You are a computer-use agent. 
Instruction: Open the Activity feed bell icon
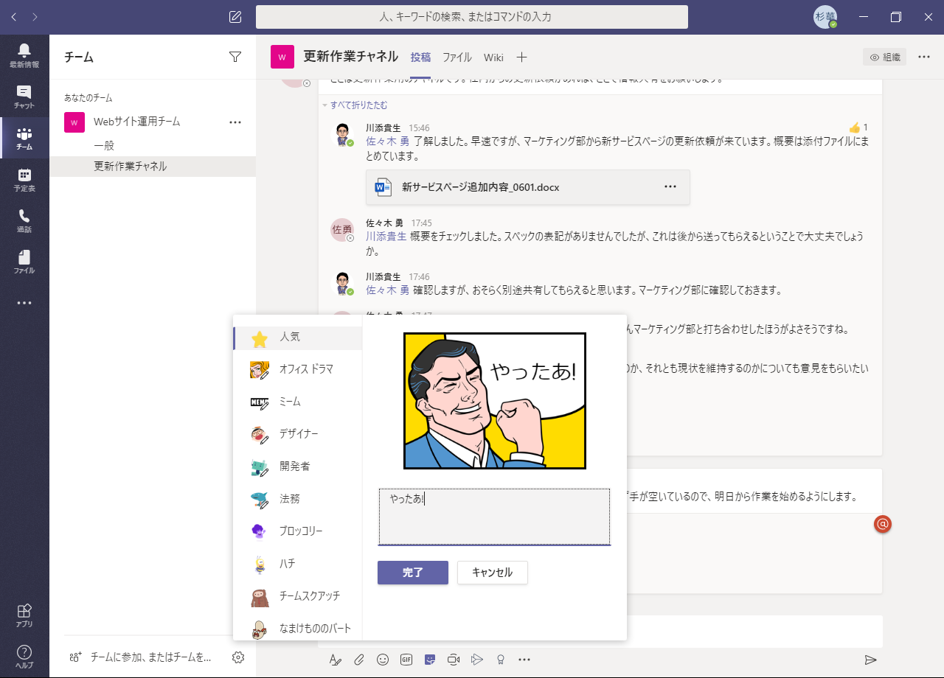point(24,55)
